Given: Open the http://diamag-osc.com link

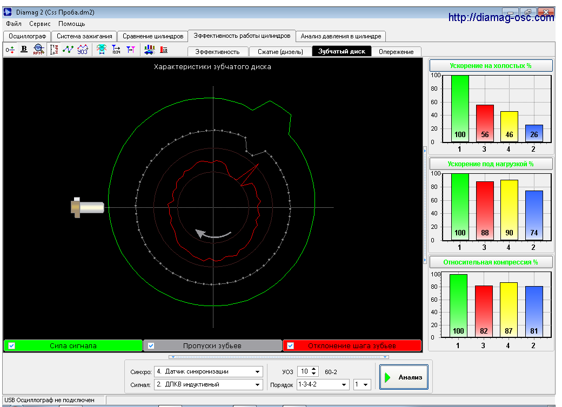Looking at the screenshot, I should tap(501, 17).
